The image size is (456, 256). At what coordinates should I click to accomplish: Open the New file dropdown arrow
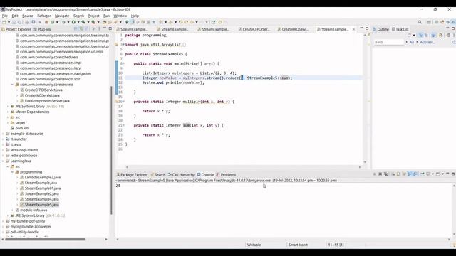click(x=9, y=22)
